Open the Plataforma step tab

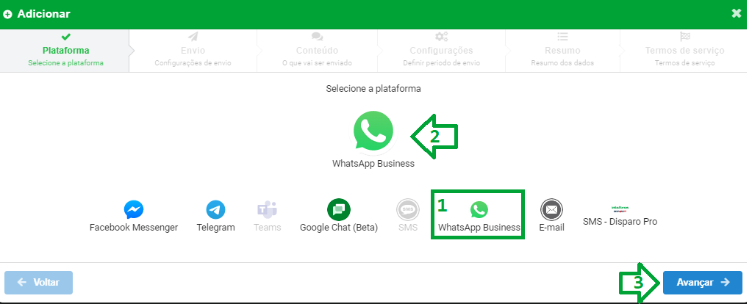[64, 51]
